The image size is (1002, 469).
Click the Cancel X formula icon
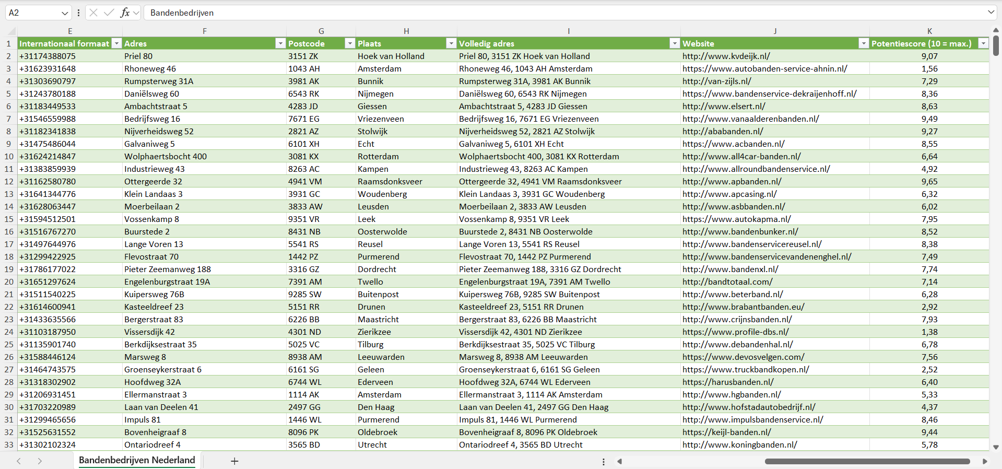[93, 13]
